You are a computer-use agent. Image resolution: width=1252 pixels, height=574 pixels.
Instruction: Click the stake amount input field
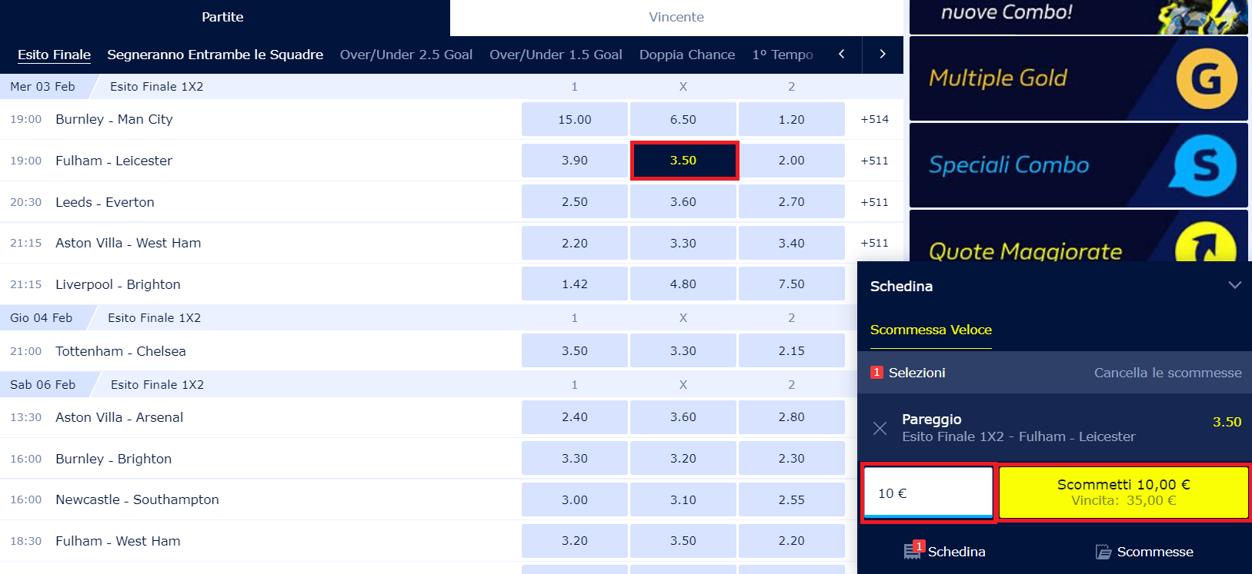click(x=928, y=493)
